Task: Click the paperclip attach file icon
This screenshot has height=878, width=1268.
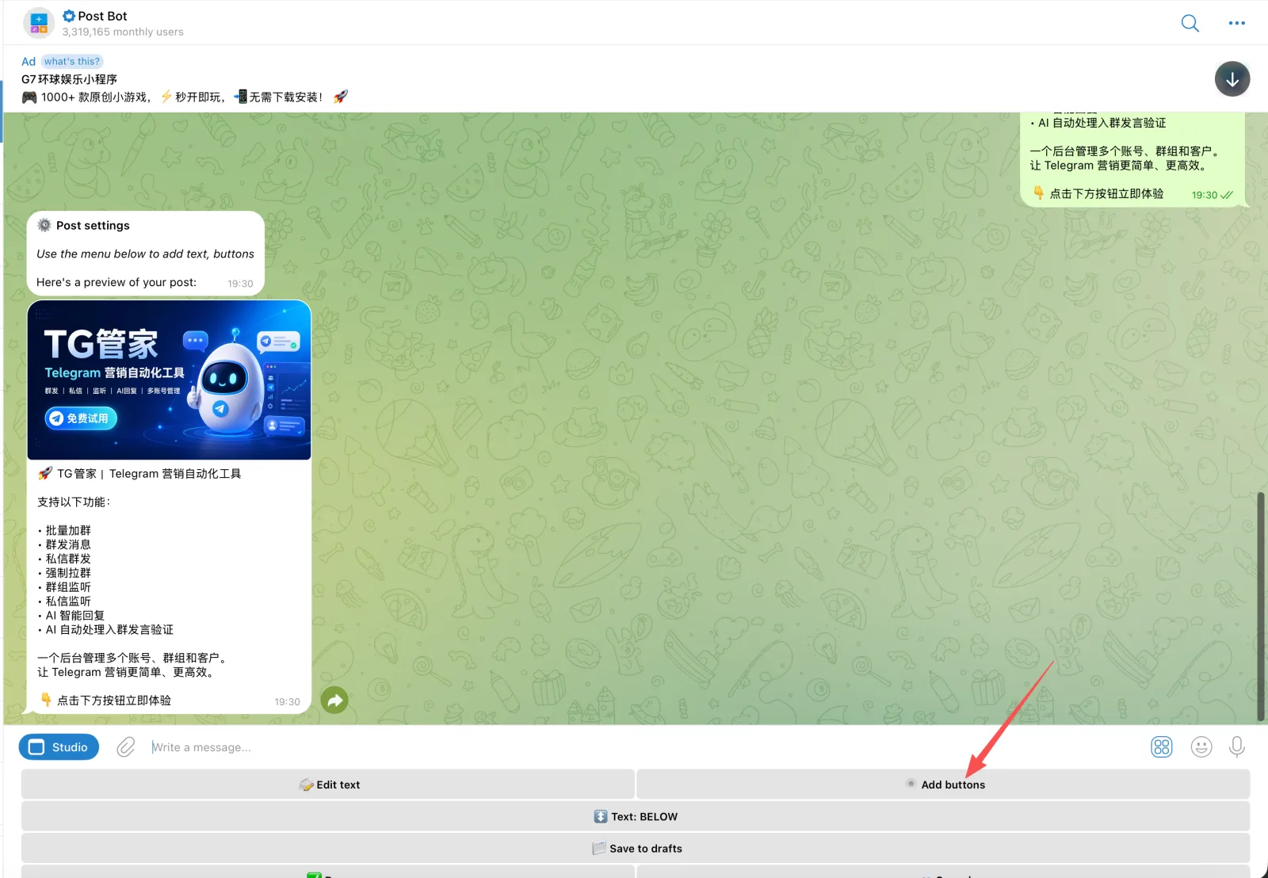Action: pos(126,747)
